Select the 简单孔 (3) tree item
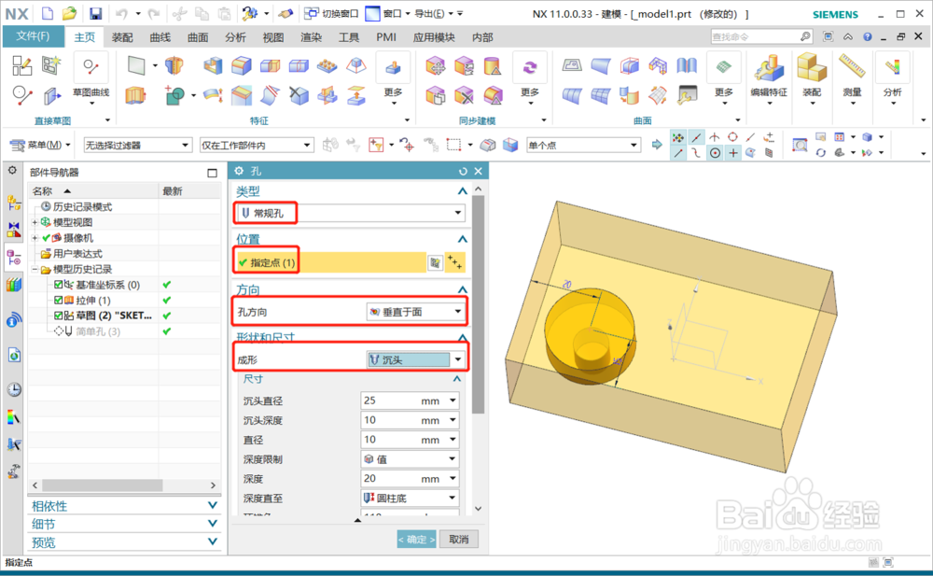The image size is (933, 576). [x=98, y=331]
